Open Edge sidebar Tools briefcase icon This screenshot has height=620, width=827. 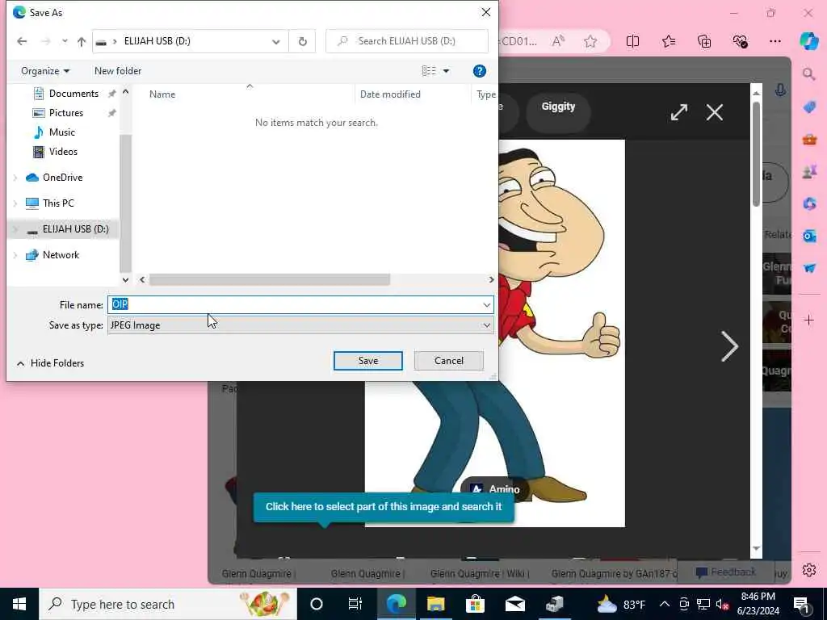tap(809, 140)
